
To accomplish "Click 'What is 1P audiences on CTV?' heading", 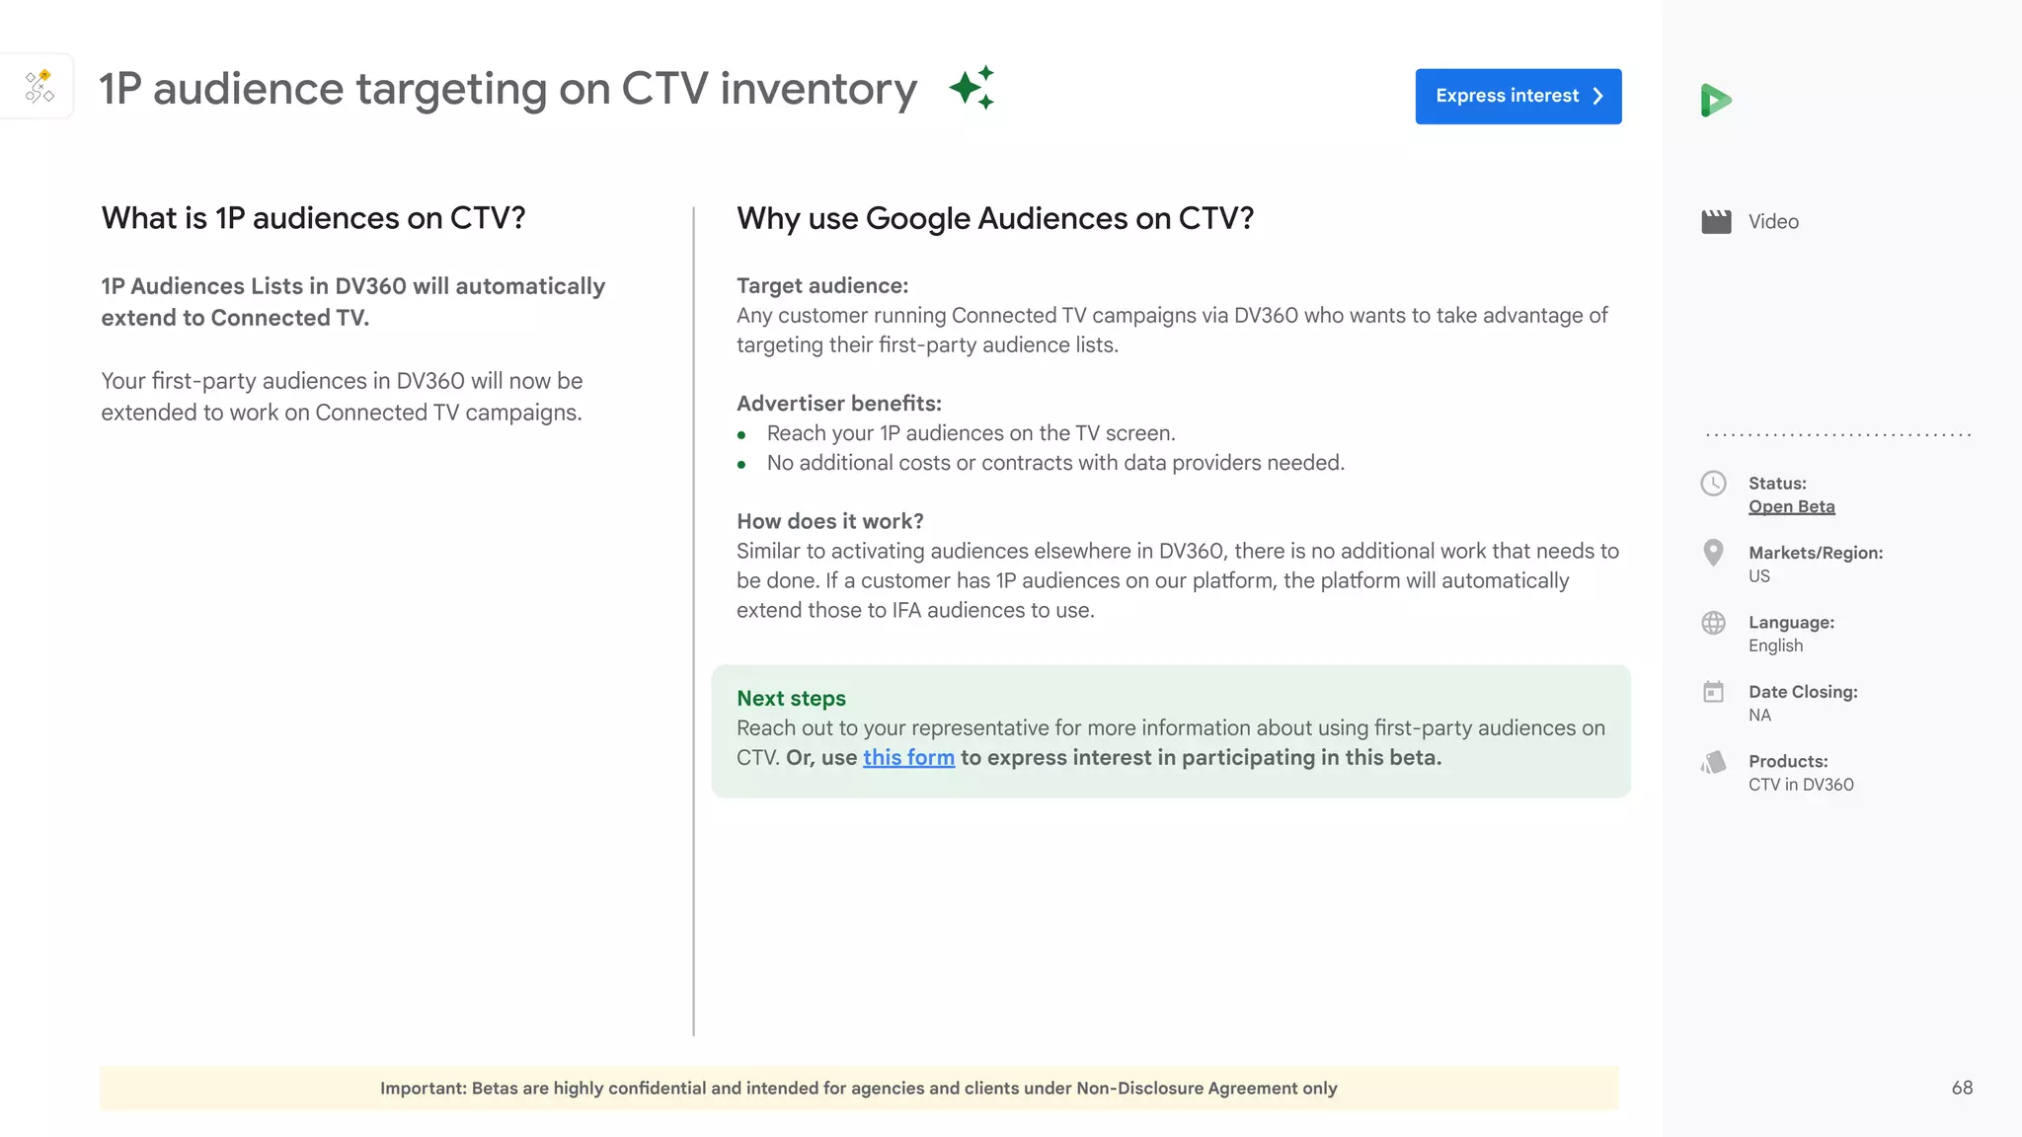I will pos(313,218).
